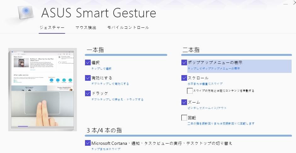The image size is (296, 153).
Task: Click the two-finger rotate description link
Action: pyautogui.click(x=221, y=123)
